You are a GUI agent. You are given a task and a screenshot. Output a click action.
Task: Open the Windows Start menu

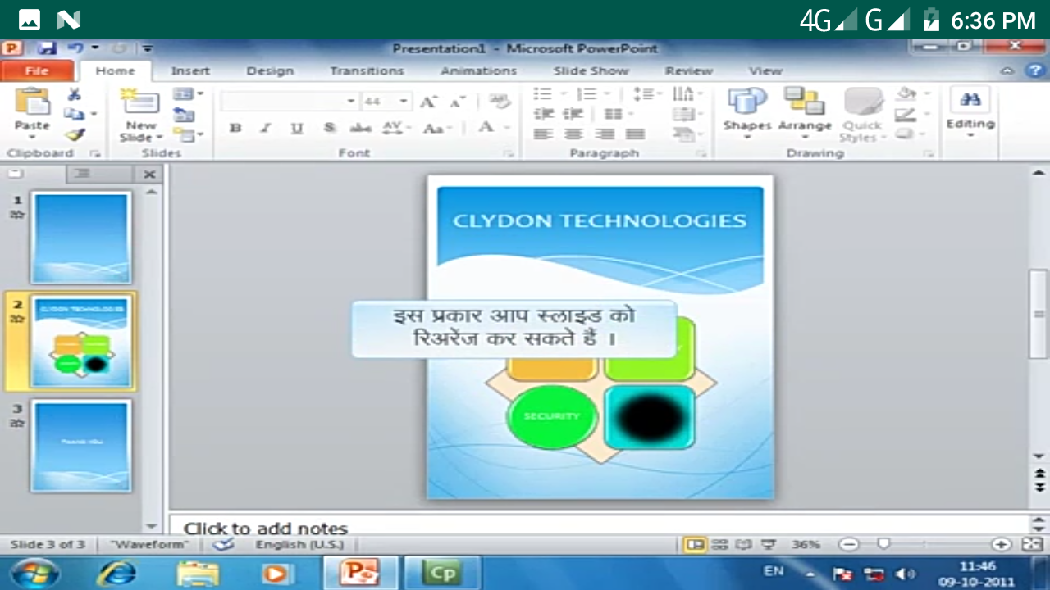click(x=37, y=573)
